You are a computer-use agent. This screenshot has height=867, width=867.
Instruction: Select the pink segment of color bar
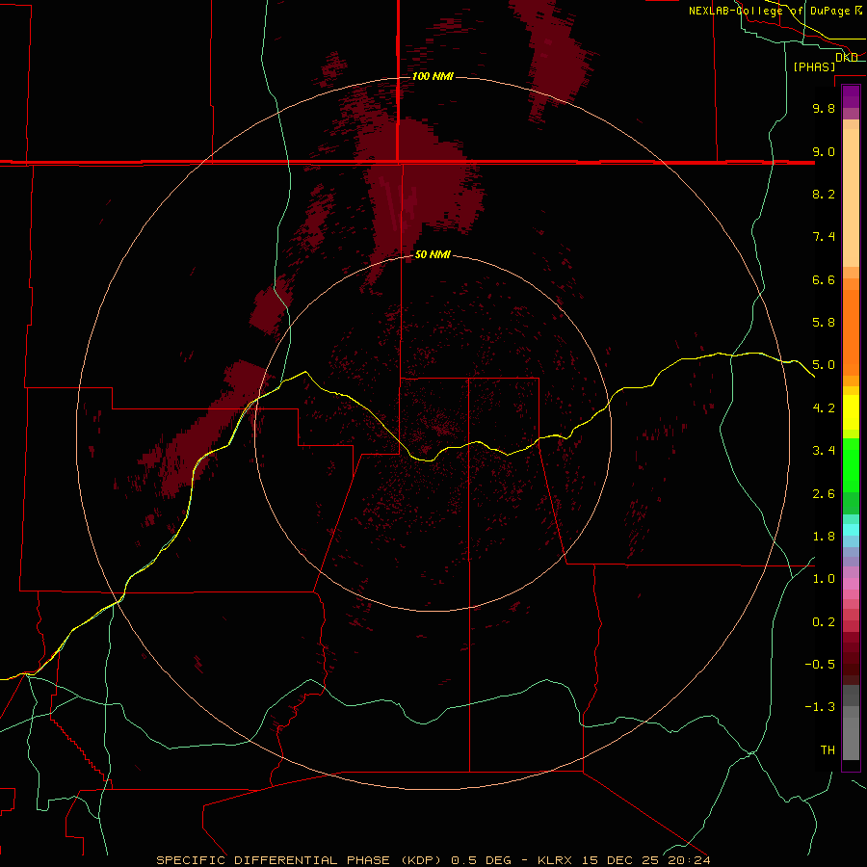pyautogui.click(x=851, y=584)
